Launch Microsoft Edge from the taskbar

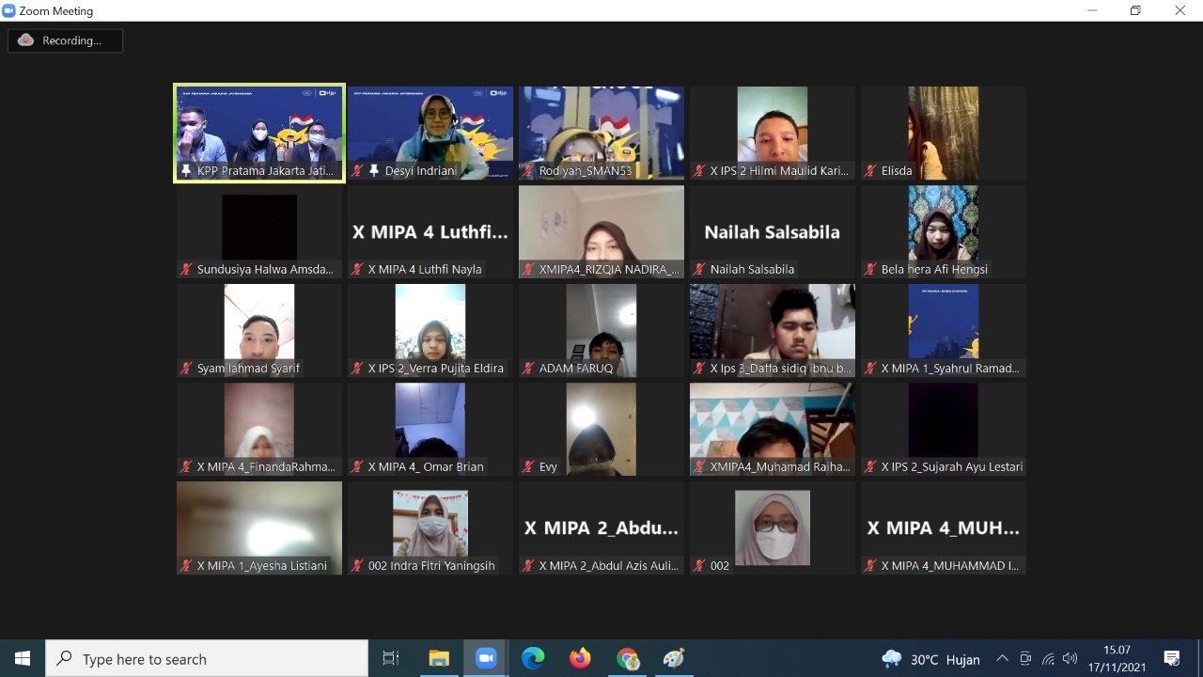pos(533,658)
